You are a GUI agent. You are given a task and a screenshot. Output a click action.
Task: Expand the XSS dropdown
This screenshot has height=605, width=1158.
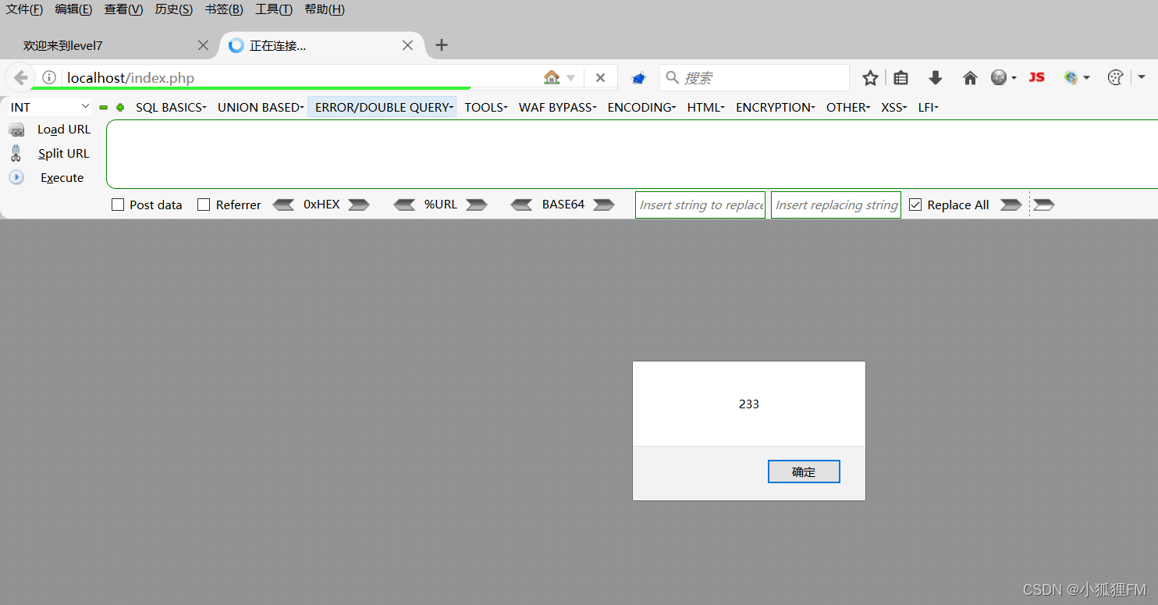tap(894, 108)
